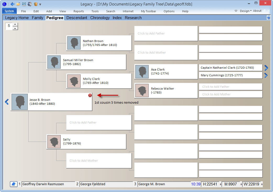Open the Options menu
Screen dimensions: 273x192
tap(169, 11)
